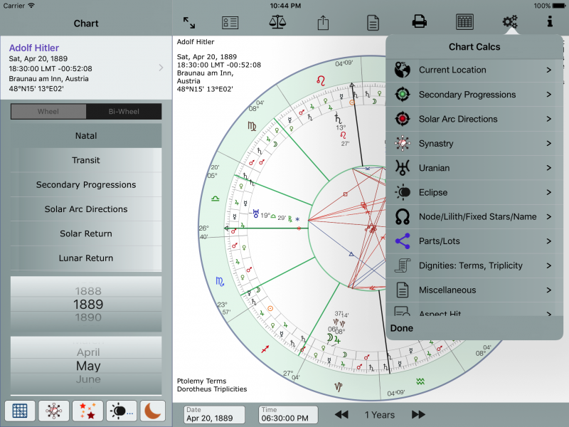Open the Print icon in the toolbar
569x427 pixels.
click(x=419, y=22)
